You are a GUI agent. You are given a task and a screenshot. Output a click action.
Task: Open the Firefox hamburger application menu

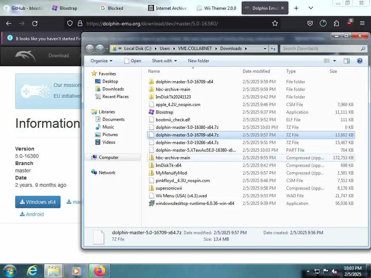tap(362, 23)
